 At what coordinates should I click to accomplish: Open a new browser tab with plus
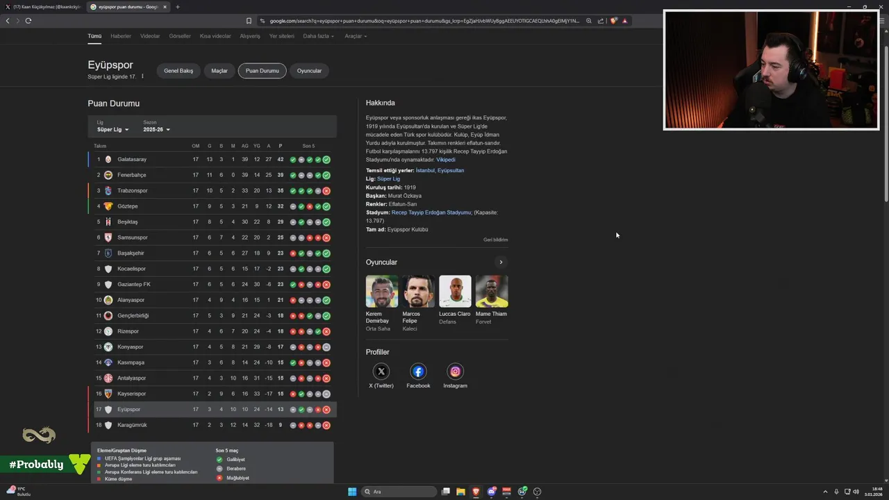(x=177, y=7)
